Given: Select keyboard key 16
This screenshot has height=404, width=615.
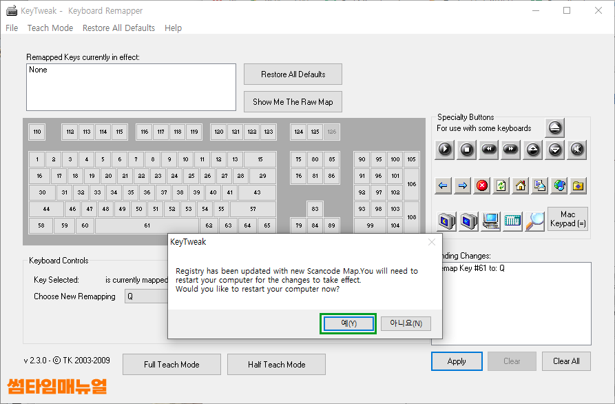Looking at the screenshot, I should click(39, 176).
